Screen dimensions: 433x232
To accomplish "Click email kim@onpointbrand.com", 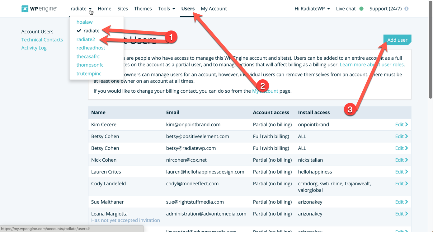I will pyautogui.click(x=193, y=124).
